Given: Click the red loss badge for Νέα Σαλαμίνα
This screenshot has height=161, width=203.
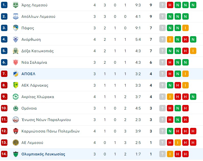Looking at the screenshot, I should [170, 62].
